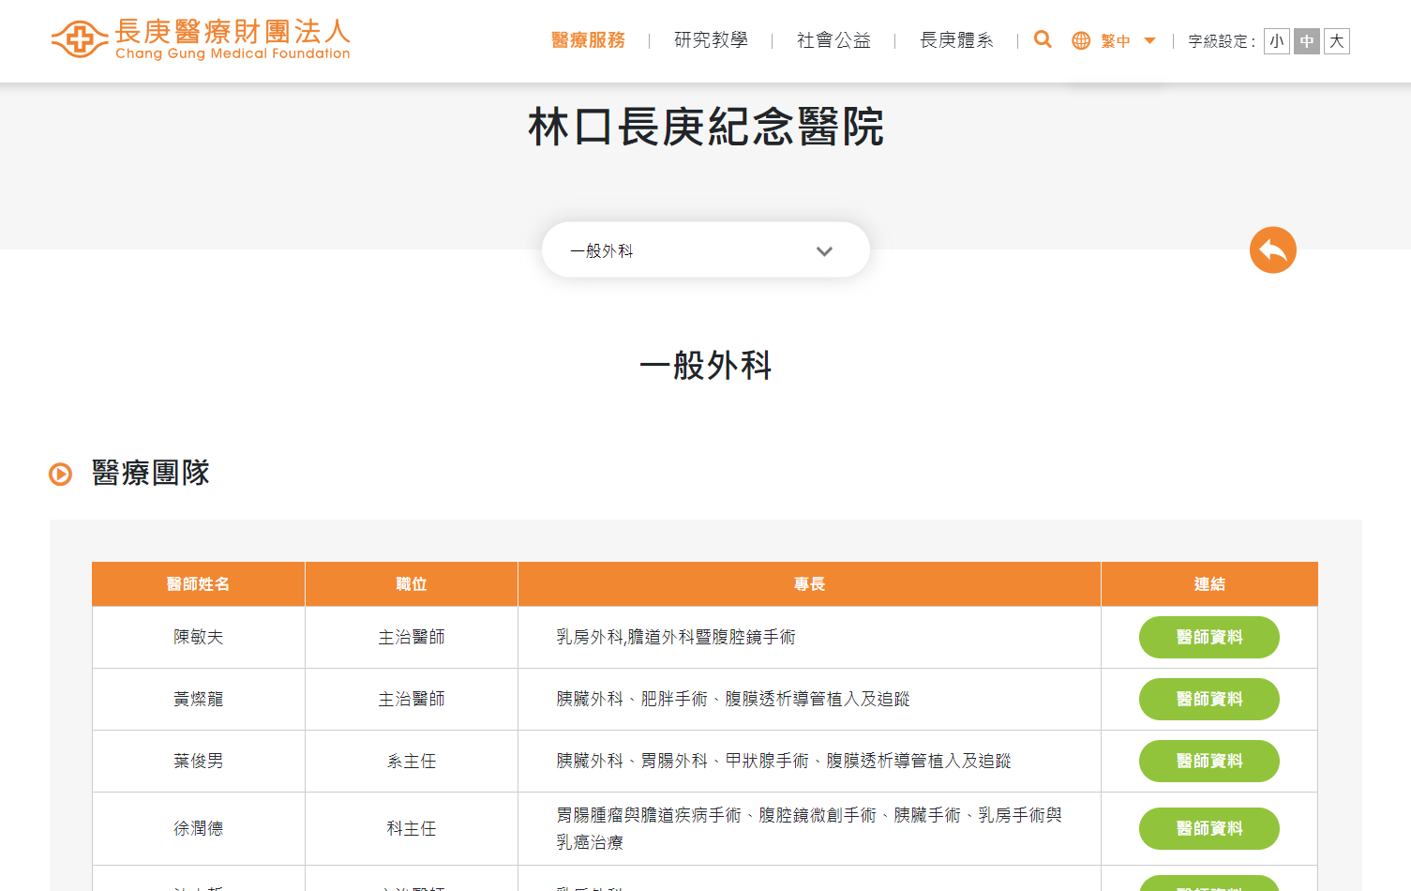
Task: Open the 長庚體系 menu
Action: click(956, 40)
